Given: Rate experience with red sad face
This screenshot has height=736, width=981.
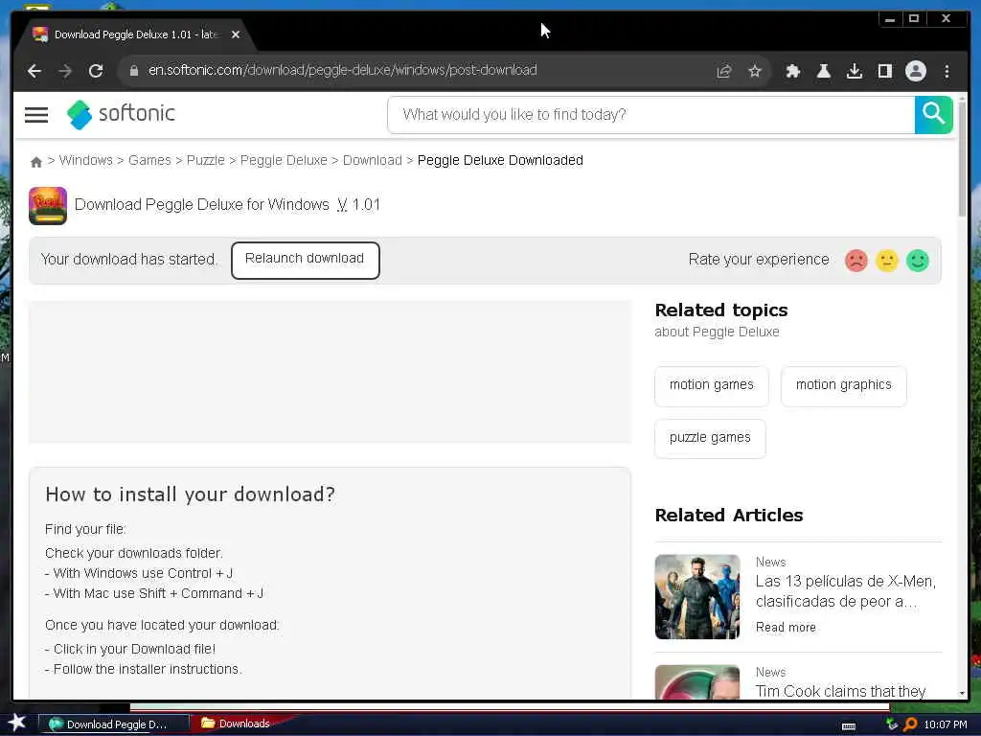Looking at the screenshot, I should pyautogui.click(x=856, y=261).
